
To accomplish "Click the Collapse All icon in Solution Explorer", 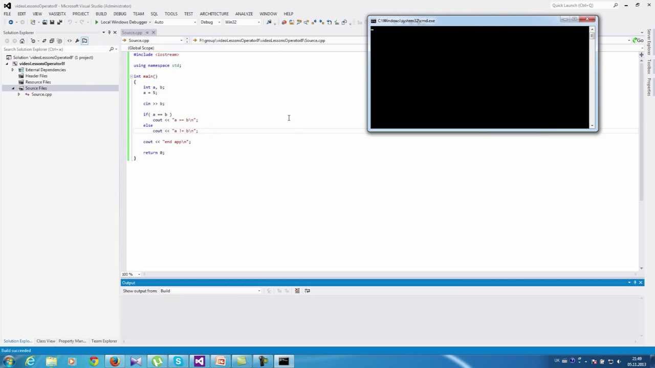I will [52, 41].
